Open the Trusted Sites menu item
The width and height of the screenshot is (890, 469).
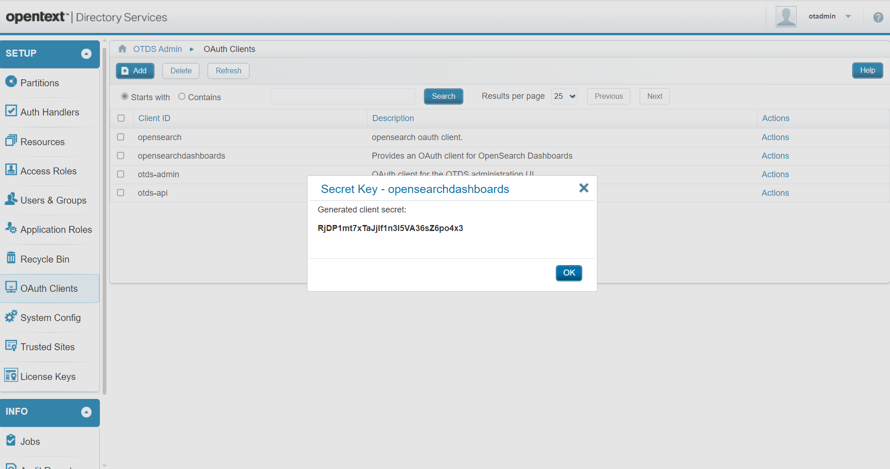[x=47, y=347]
